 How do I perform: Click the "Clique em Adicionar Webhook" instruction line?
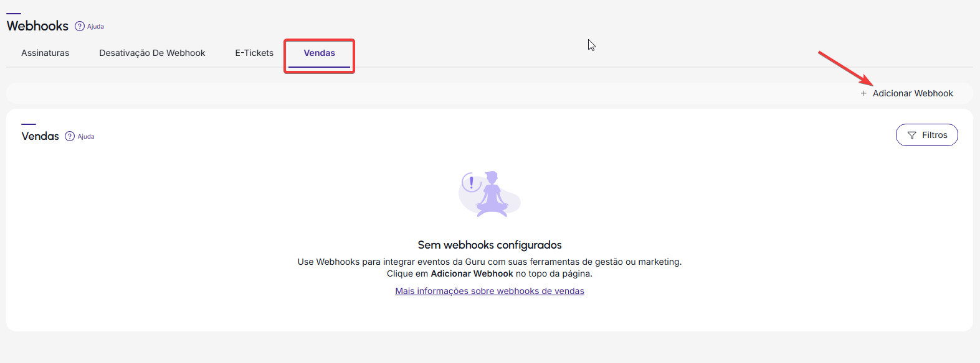(490, 273)
